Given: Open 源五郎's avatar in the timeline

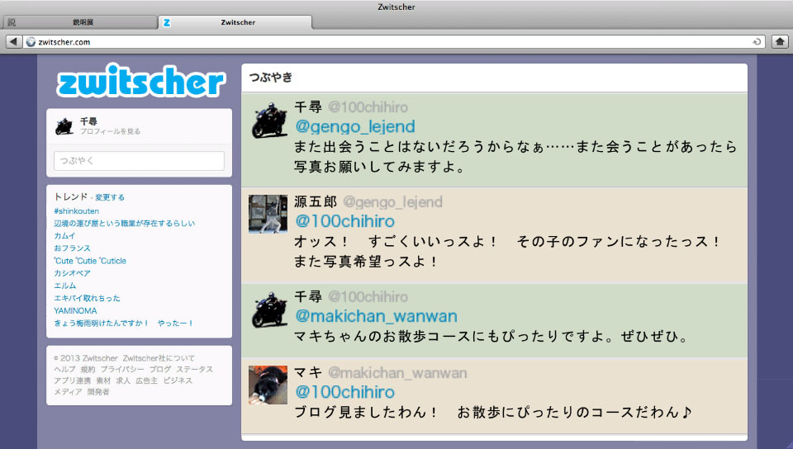Looking at the screenshot, I should (268, 215).
